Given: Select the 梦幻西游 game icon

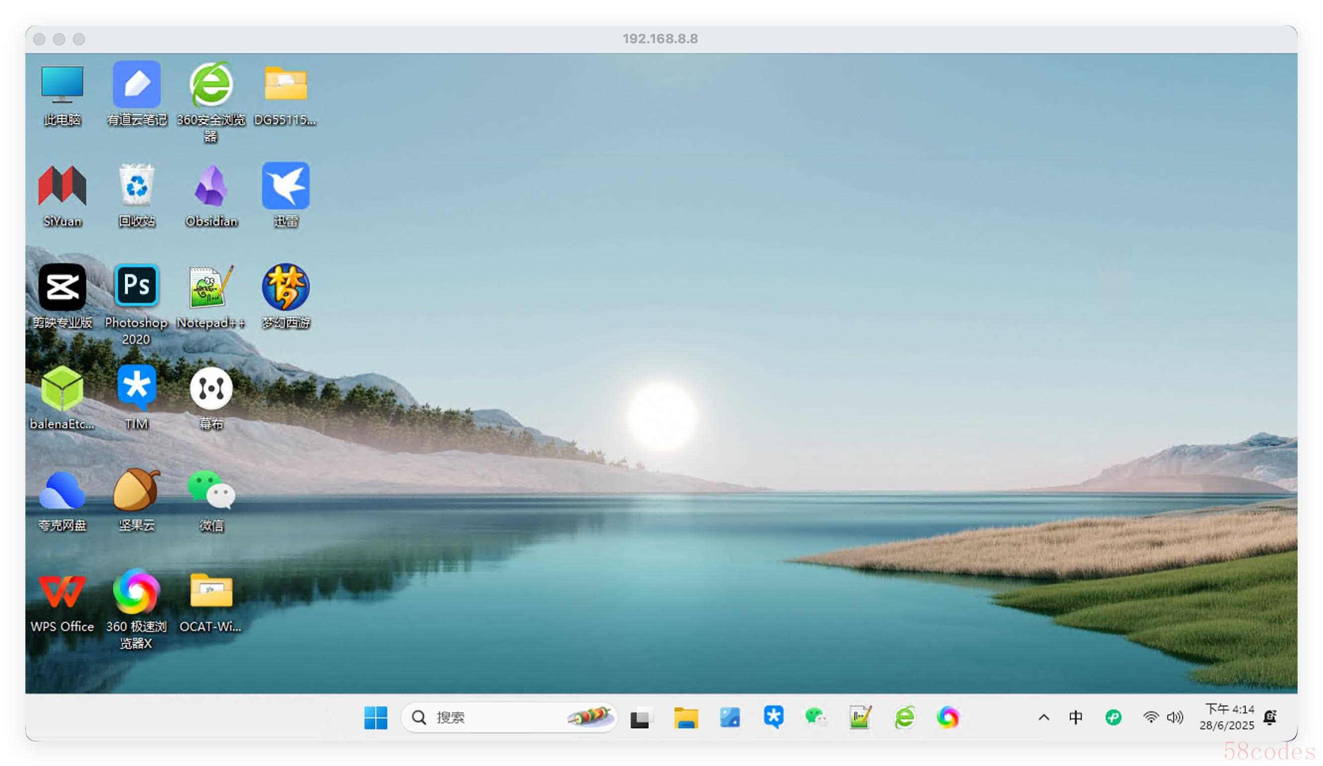Looking at the screenshot, I should [x=286, y=297].
